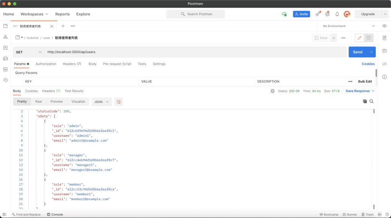Click the request URL input field

tap(195, 52)
